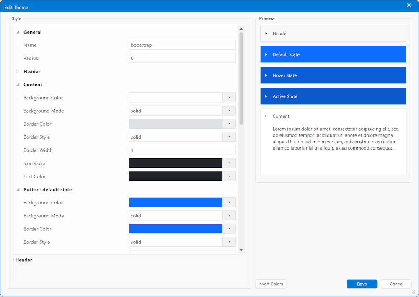Click the Content Text Color swatch
The height and width of the screenshot is (297, 419).
176,176
